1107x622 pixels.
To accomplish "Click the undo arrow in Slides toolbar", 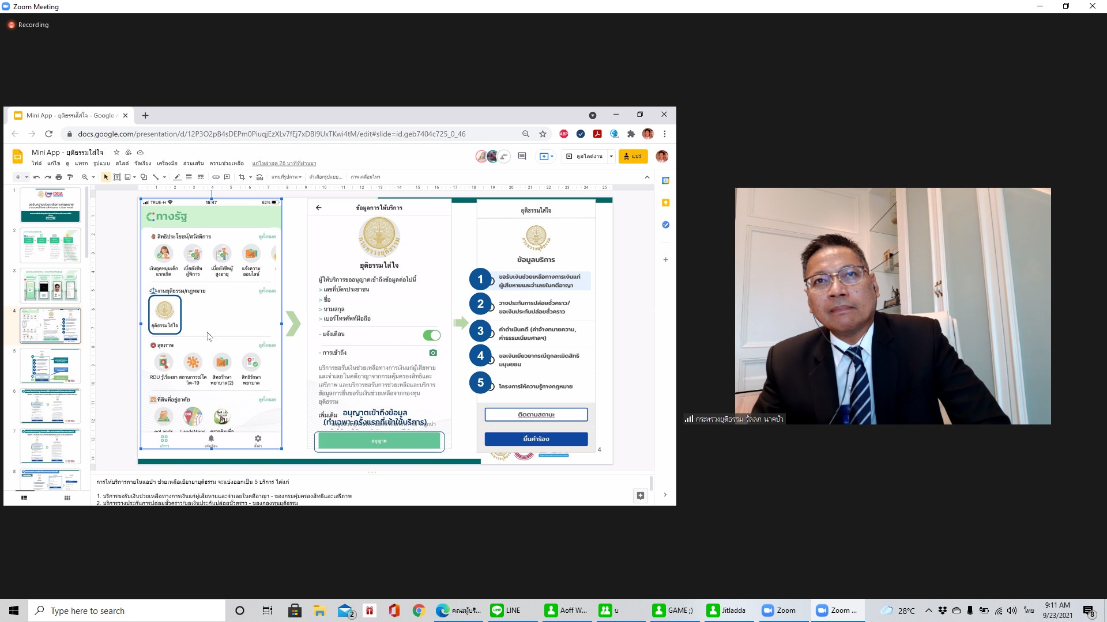I will coord(37,177).
